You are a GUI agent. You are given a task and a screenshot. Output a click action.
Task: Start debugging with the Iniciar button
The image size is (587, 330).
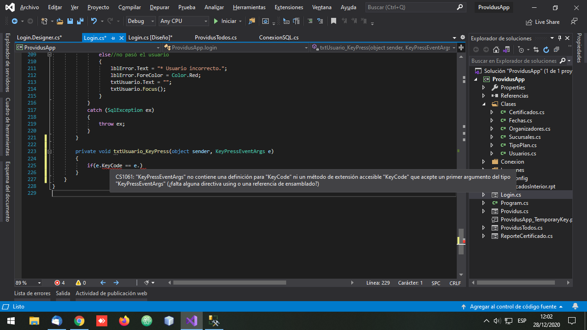coord(225,21)
